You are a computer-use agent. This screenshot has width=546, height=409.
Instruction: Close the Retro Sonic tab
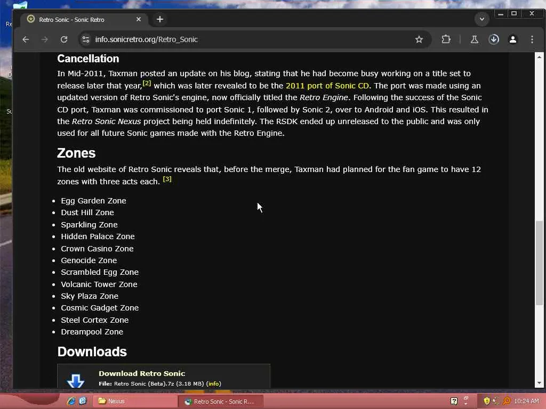tap(139, 20)
